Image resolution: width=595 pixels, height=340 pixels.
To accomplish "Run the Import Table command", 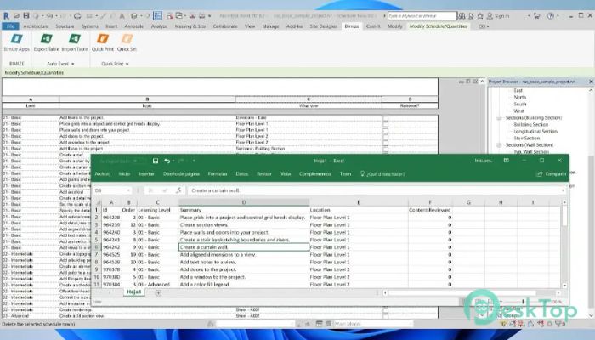I will pos(75,42).
